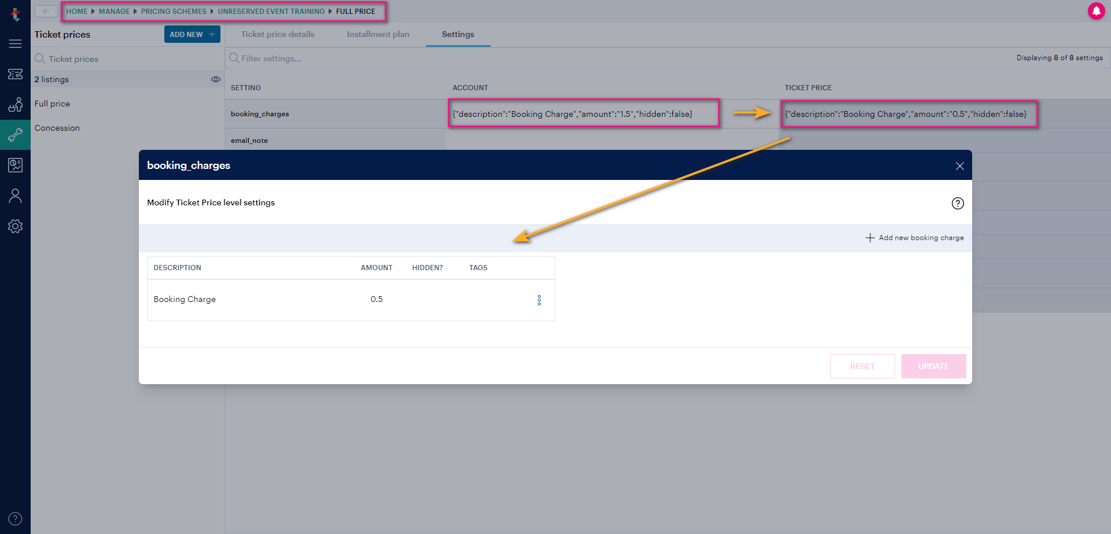
Task: Switch to the Ticket price details tab
Action: [x=277, y=34]
